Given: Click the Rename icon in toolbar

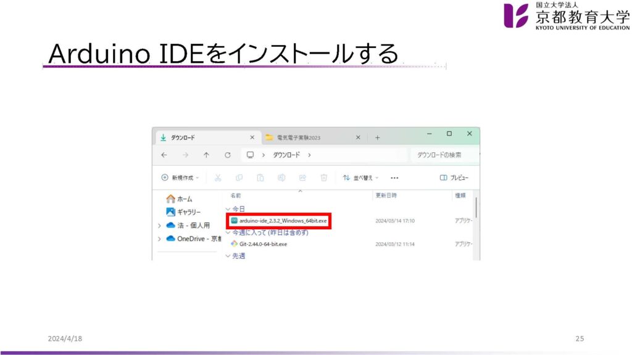Looking at the screenshot, I should 281,177.
